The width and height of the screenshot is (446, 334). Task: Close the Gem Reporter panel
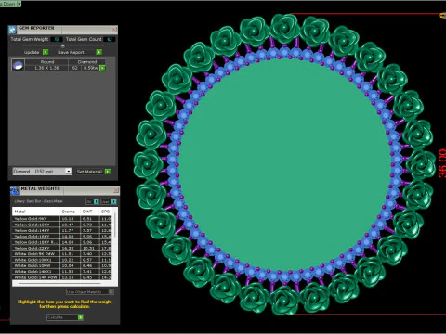113,29
